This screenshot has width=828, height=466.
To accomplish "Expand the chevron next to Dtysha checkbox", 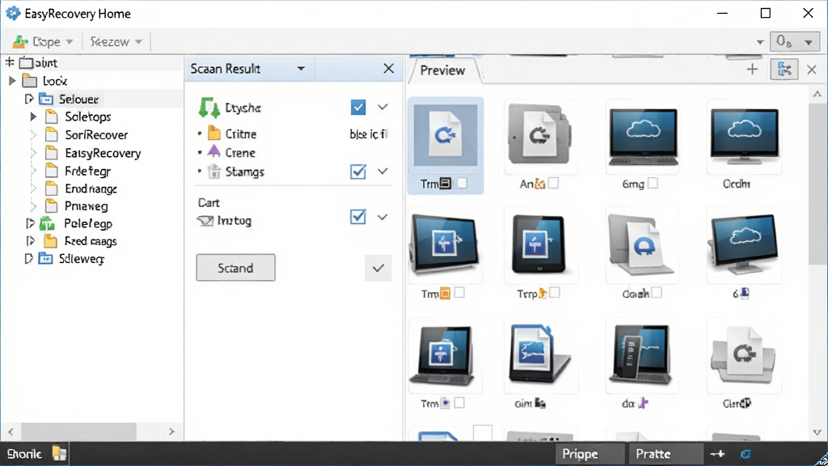I will point(382,108).
